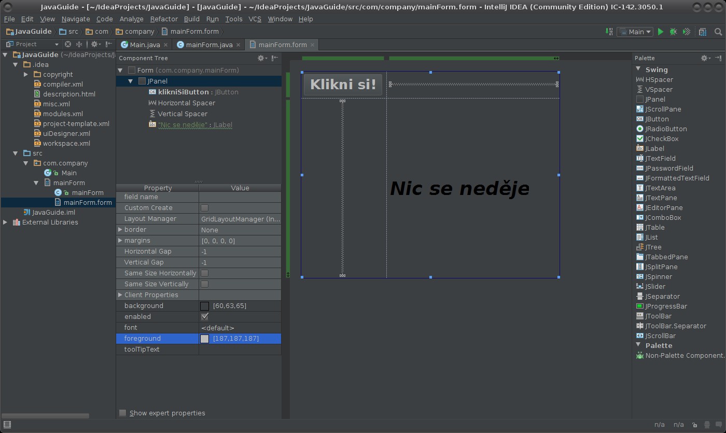Expand the border property row

coord(120,230)
